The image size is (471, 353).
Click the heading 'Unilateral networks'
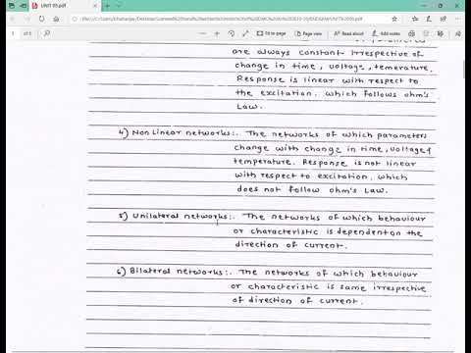pyautogui.click(x=180, y=217)
